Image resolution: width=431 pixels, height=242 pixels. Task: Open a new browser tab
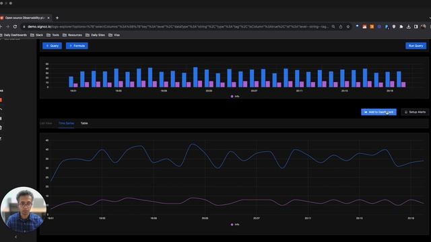57,18
